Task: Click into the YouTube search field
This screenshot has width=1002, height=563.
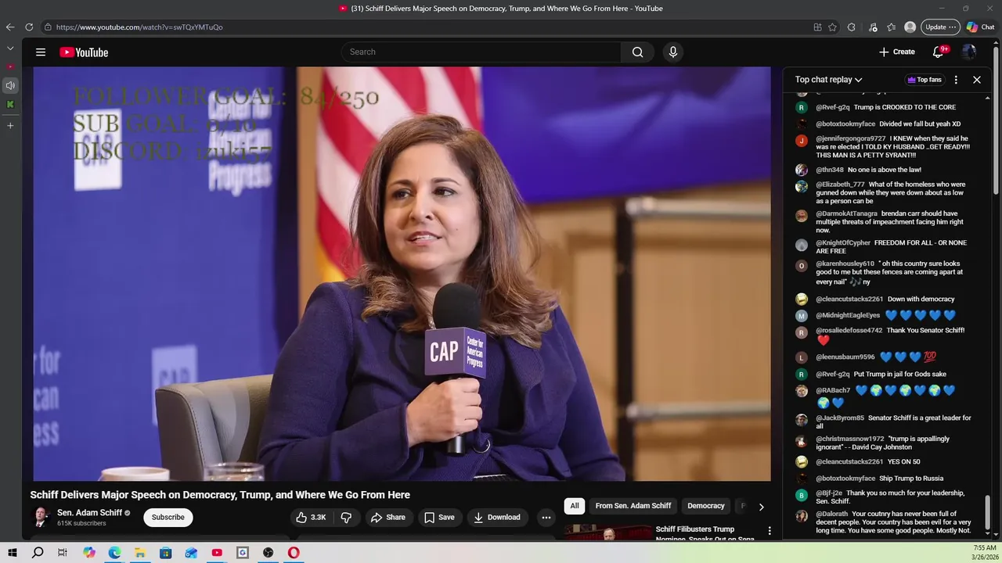Action: click(x=481, y=52)
